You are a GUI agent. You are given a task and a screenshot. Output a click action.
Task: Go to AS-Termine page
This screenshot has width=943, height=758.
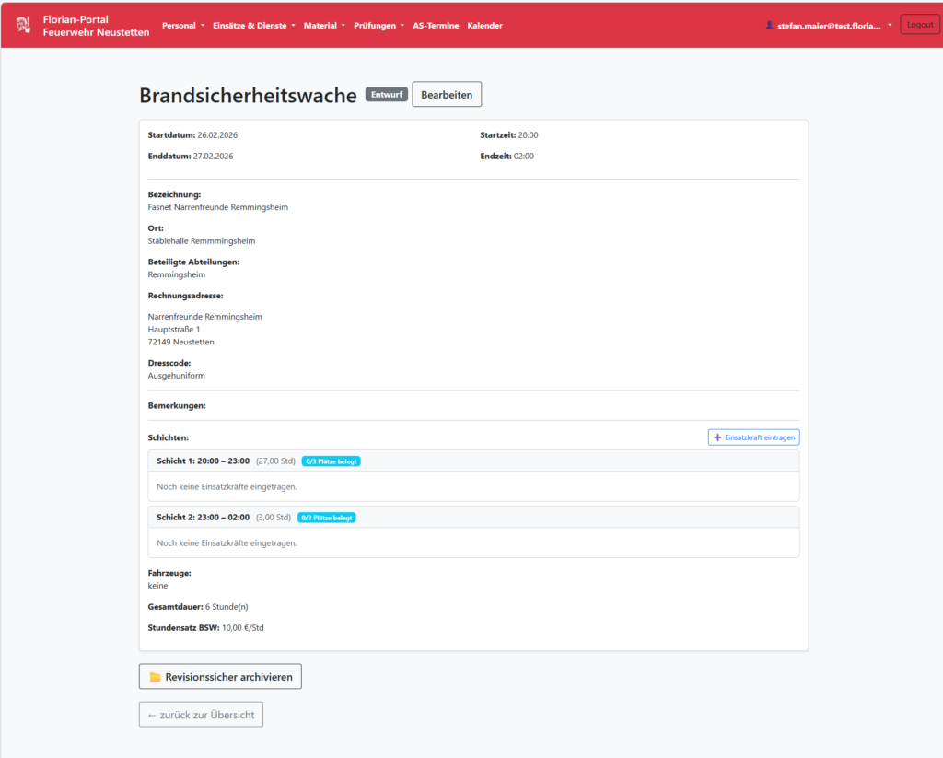pos(436,26)
